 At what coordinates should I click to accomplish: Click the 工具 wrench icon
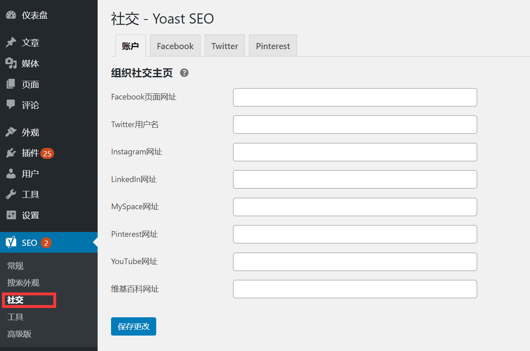coord(11,195)
